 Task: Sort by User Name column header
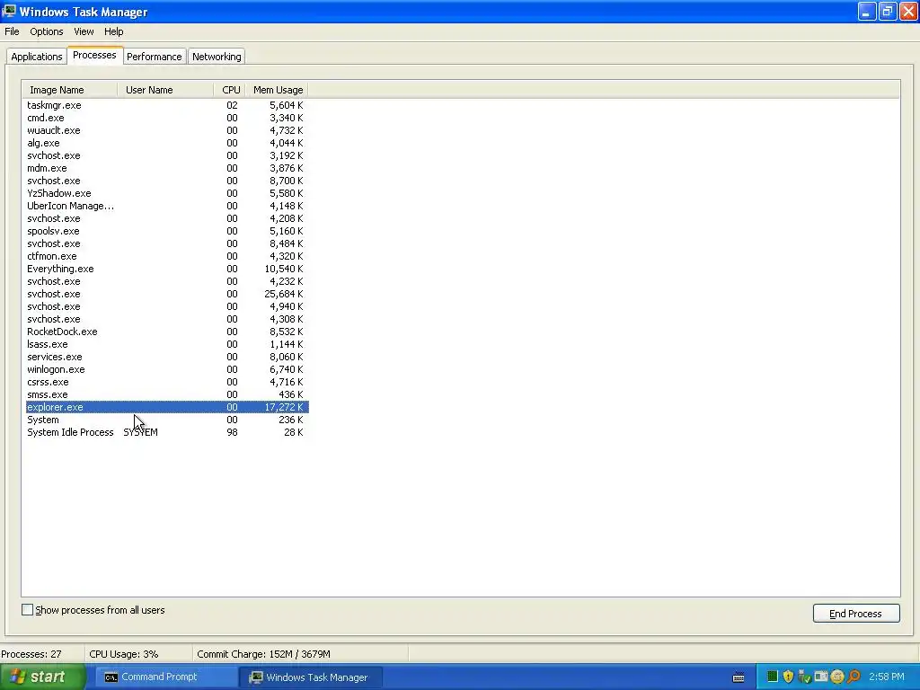coord(165,90)
